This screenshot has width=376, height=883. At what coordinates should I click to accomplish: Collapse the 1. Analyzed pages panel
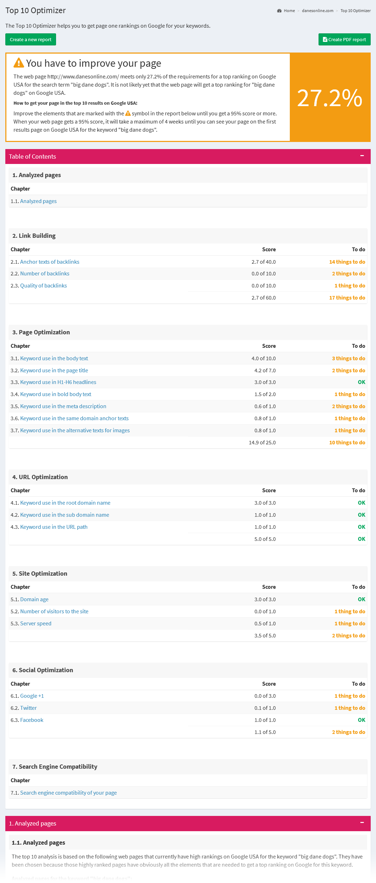click(362, 823)
